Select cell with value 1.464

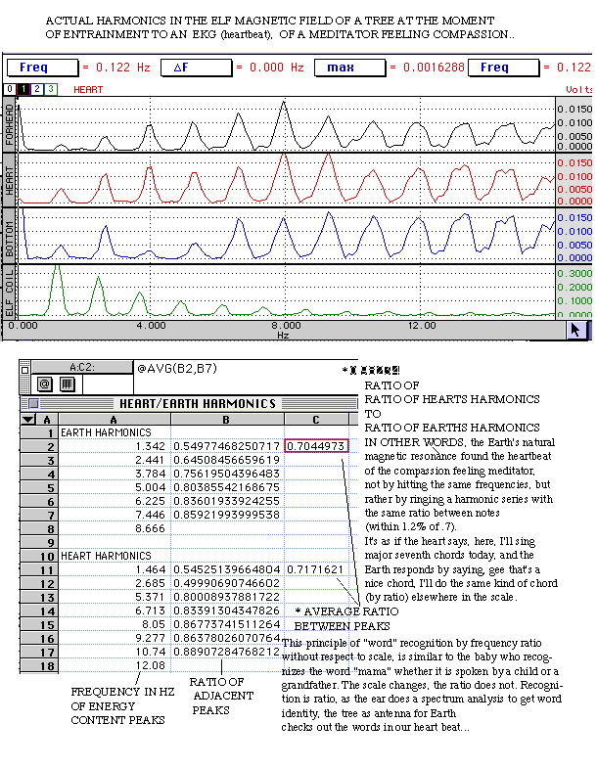tap(115, 569)
